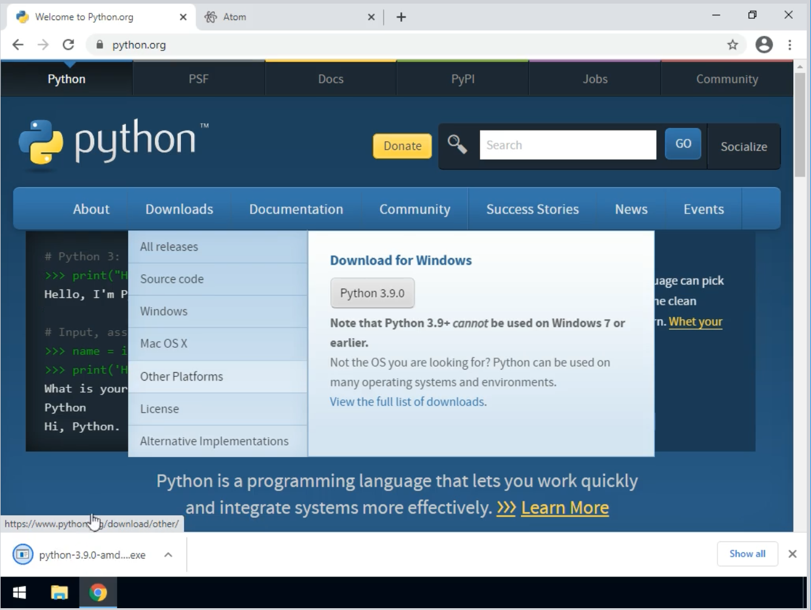Click the Chrome icon in the taskbar
The image size is (811, 610).
pyautogui.click(x=98, y=592)
